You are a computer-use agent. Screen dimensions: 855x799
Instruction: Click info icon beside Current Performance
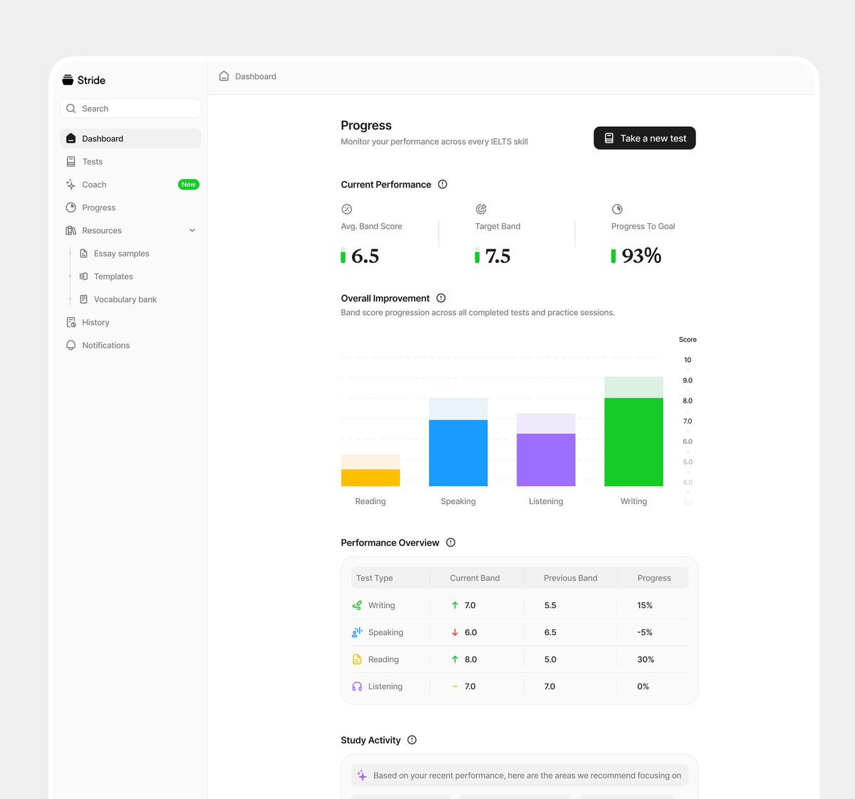pyautogui.click(x=442, y=185)
